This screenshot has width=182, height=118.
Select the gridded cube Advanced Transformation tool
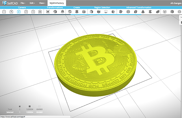128,12
